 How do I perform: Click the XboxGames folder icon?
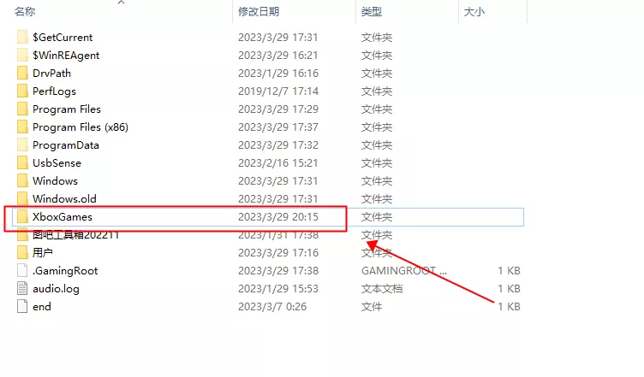click(22, 217)
